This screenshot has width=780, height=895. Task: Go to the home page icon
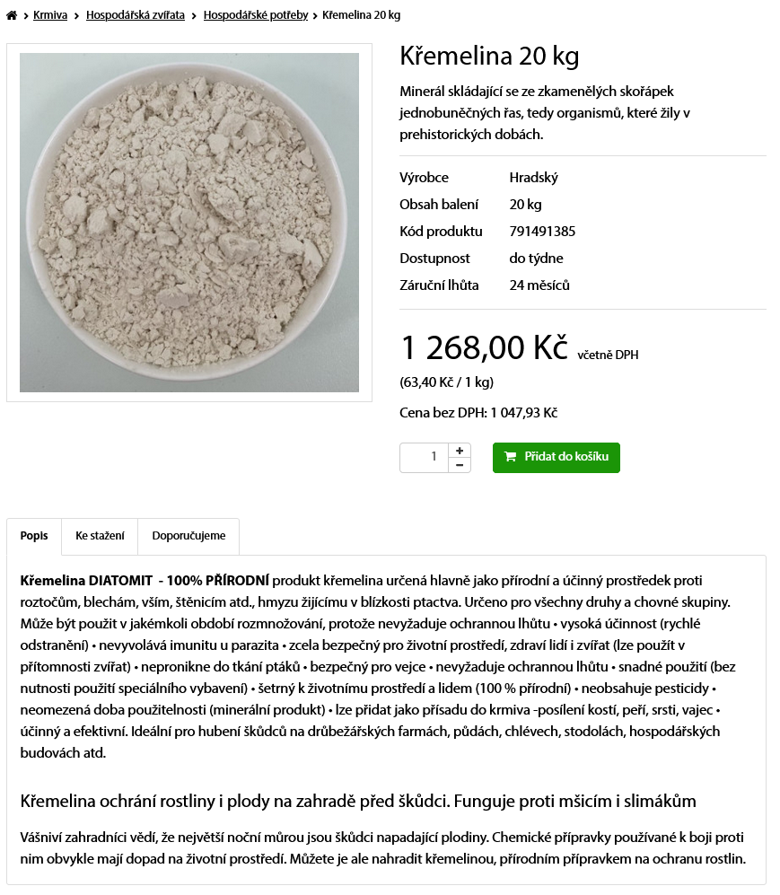pyautogui.click(x=12, y=15)
